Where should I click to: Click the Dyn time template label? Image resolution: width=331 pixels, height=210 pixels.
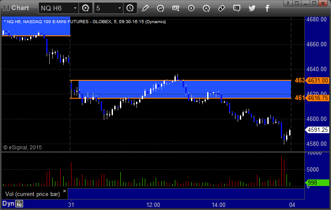pos(8,203)
